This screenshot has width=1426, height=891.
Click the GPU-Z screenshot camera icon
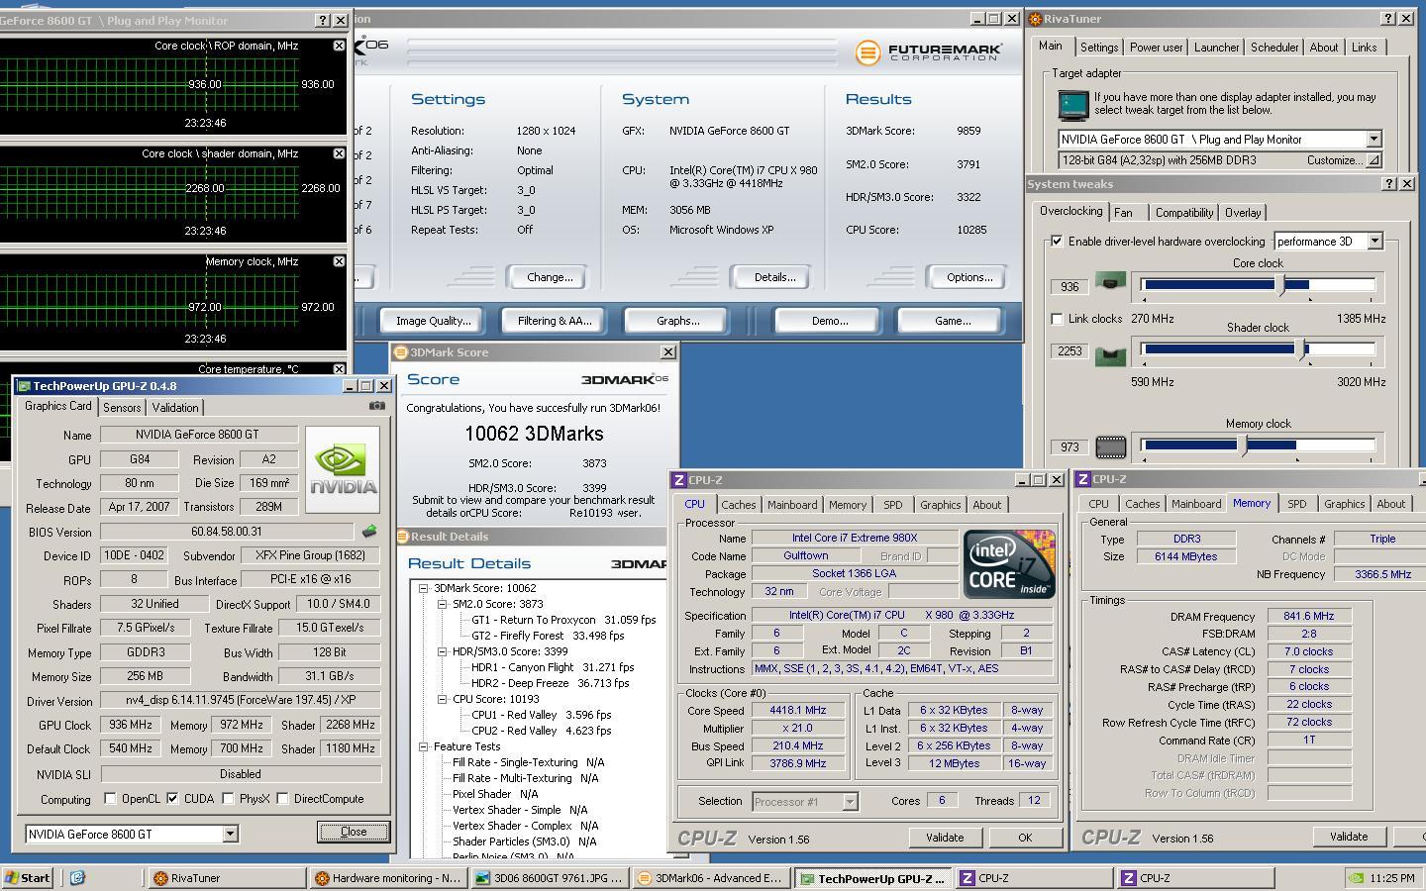click(376, 406)
